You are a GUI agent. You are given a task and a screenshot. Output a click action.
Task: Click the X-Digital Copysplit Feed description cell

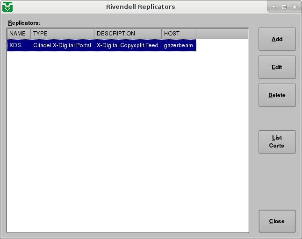tap(127, 45)
